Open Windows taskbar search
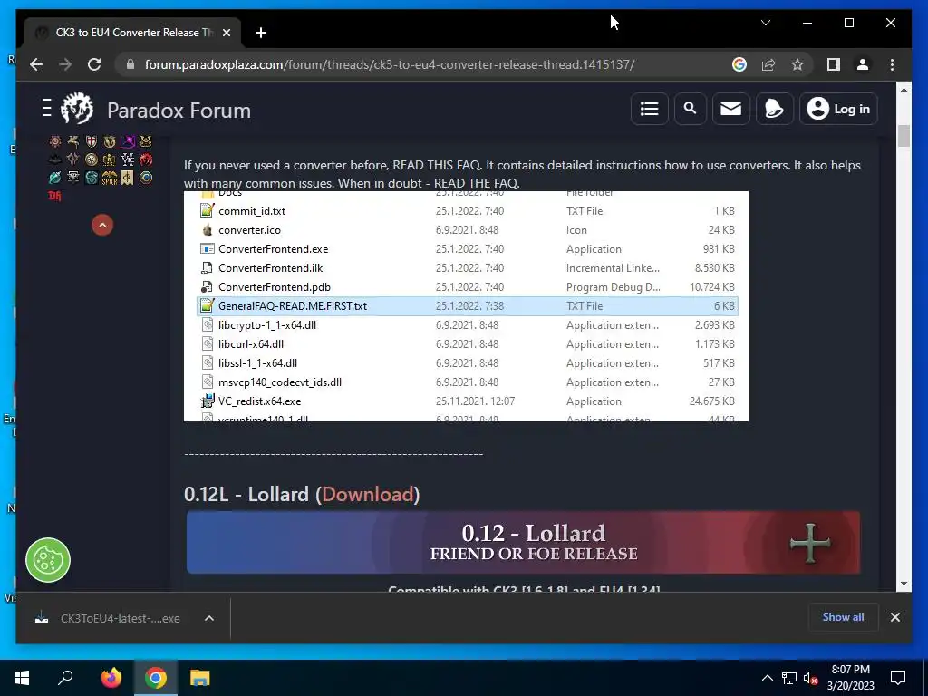Image resolution: width=928 pixels, height=696 pixels. pos(65,678)
